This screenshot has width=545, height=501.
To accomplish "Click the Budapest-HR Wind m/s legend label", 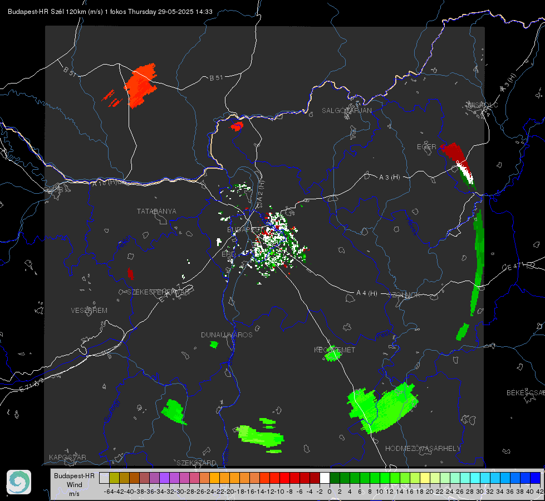I will [x=74, y=484].
